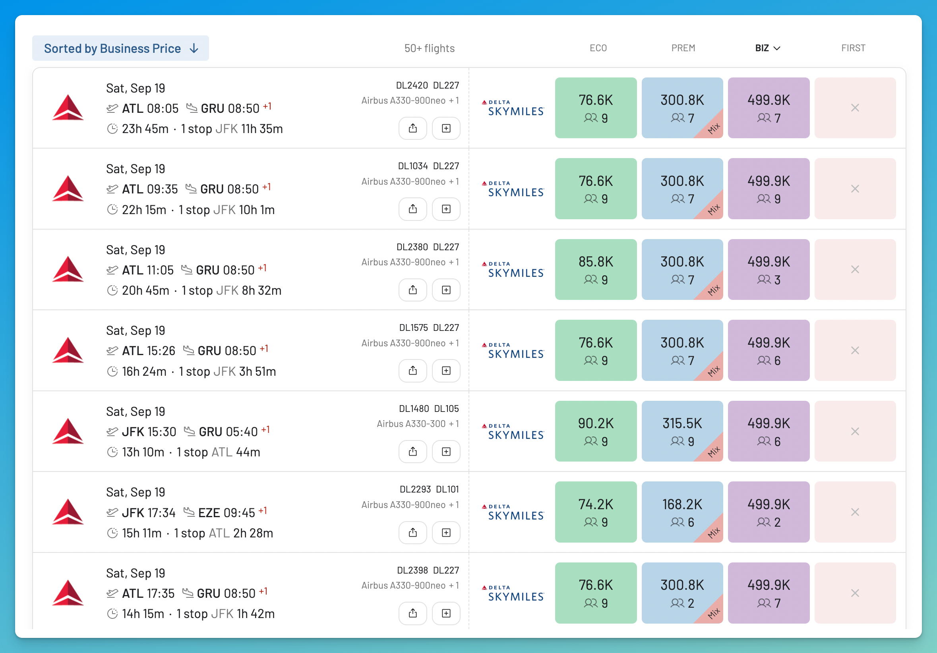The height and width of the screenshot is (653, 937).
Task: Select 76.6K economy fare for ATL 08:05
Action: pyautogui.click(x=595, y=108)
